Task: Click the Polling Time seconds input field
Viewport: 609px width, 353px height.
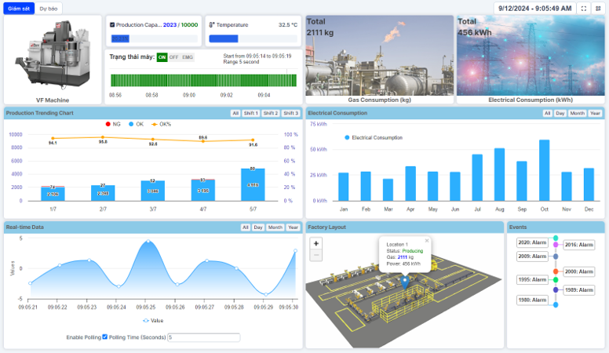Action: click(x=203, y=337)
